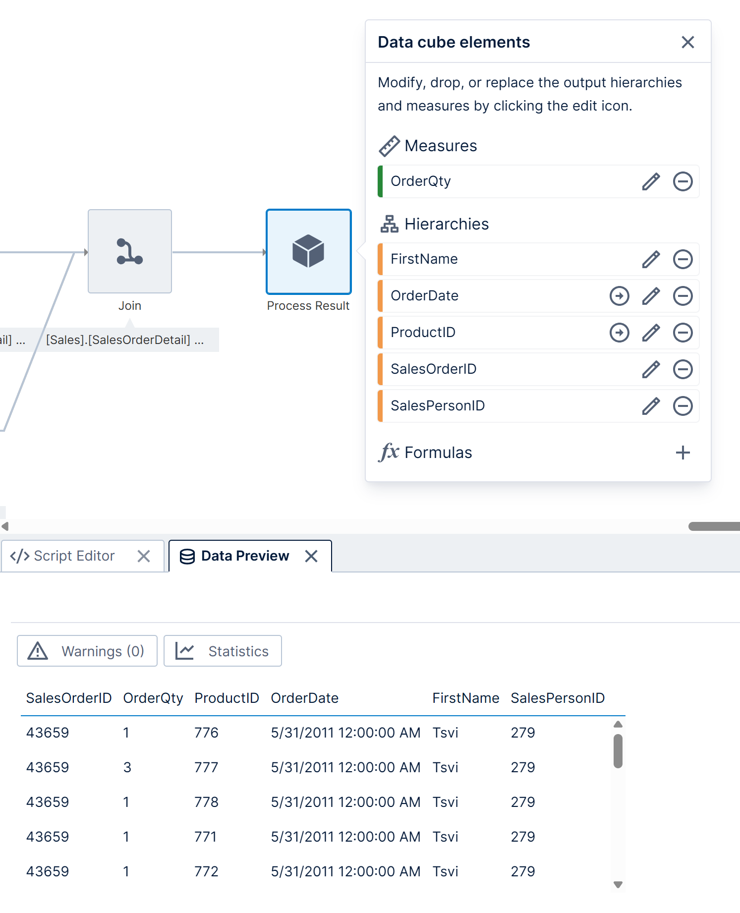Close the Script Editor tab
Screen dimensions: 740x913
[x=144, y=556]
